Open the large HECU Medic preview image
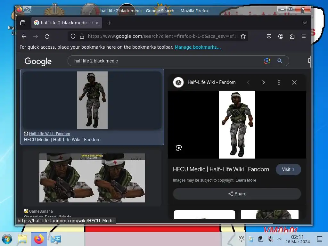Image resolution: width=328 pixels, height=246 pixels. click(237, 125)
